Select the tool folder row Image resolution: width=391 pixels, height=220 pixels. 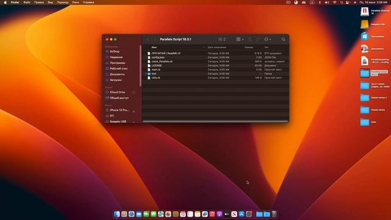(216, 73)
